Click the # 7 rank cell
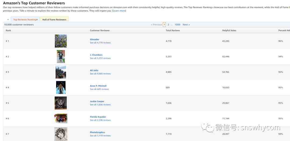The width and height of the screenshot is (290, 141). tap(7, 134)
